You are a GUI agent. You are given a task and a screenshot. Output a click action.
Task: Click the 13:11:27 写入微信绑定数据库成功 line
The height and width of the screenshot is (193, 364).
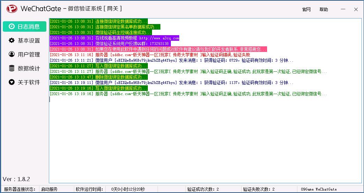click(99, 66)
